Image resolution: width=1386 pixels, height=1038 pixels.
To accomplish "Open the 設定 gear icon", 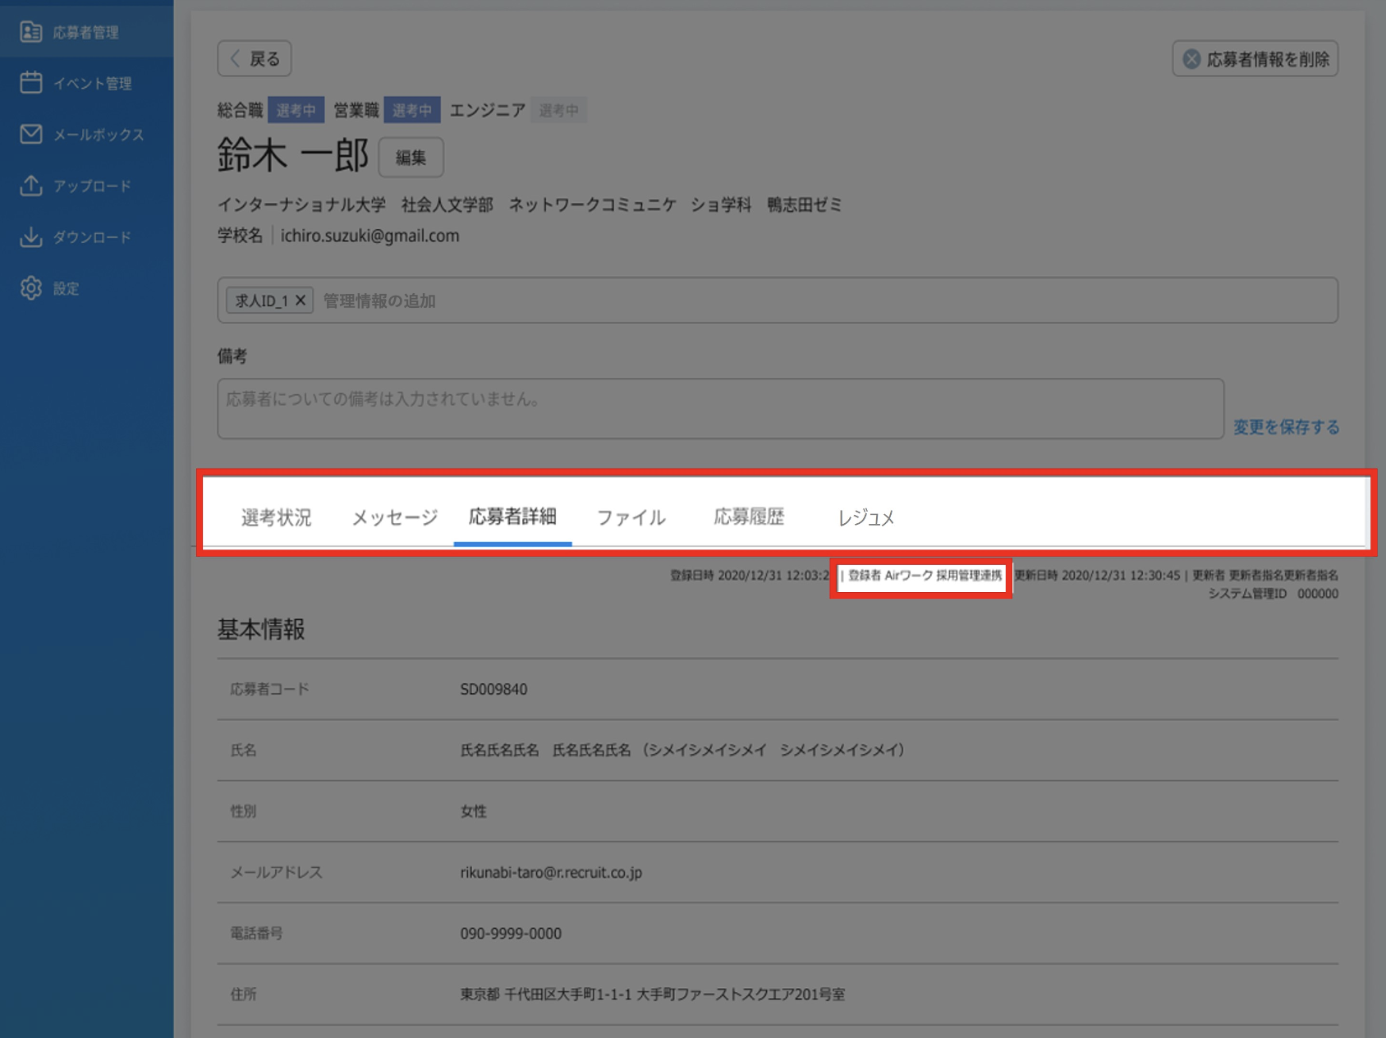I will coord(31,288).
